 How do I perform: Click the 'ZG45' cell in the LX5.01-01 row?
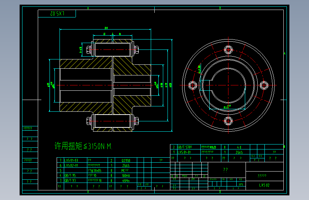(239, 152)
